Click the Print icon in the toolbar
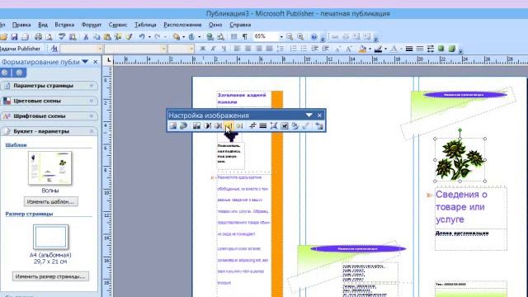528x297 pixels. tap(39, 36)
